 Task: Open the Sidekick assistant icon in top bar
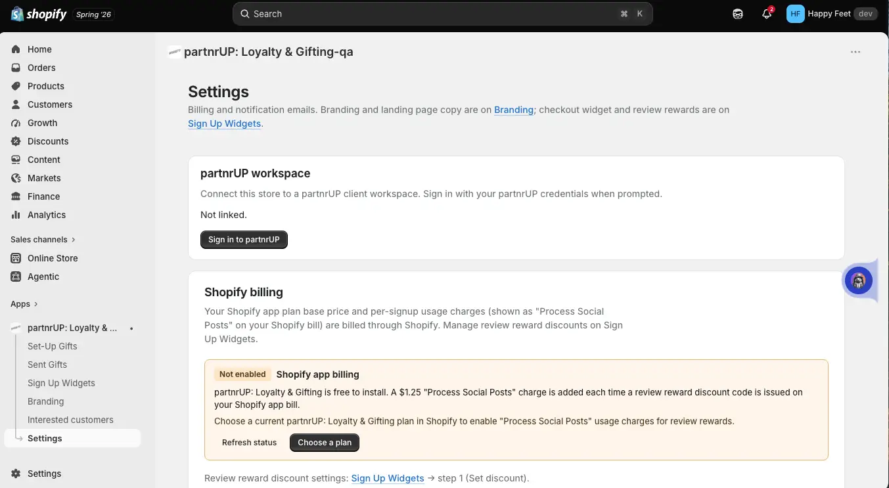point(738,14)
